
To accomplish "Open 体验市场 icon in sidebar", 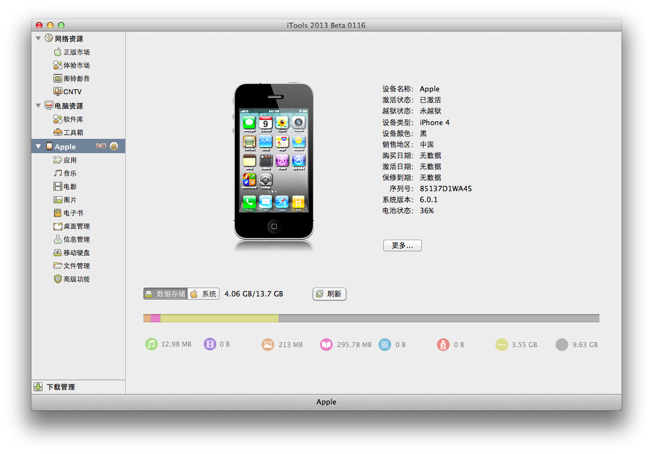I will (x=57, y=66).
